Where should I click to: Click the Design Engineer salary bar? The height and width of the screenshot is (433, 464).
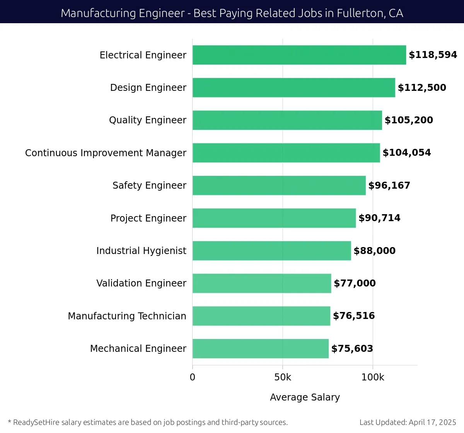tap(294, 87)
